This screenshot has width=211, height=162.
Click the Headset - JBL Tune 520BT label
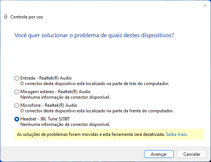click(x=45, y=119)
